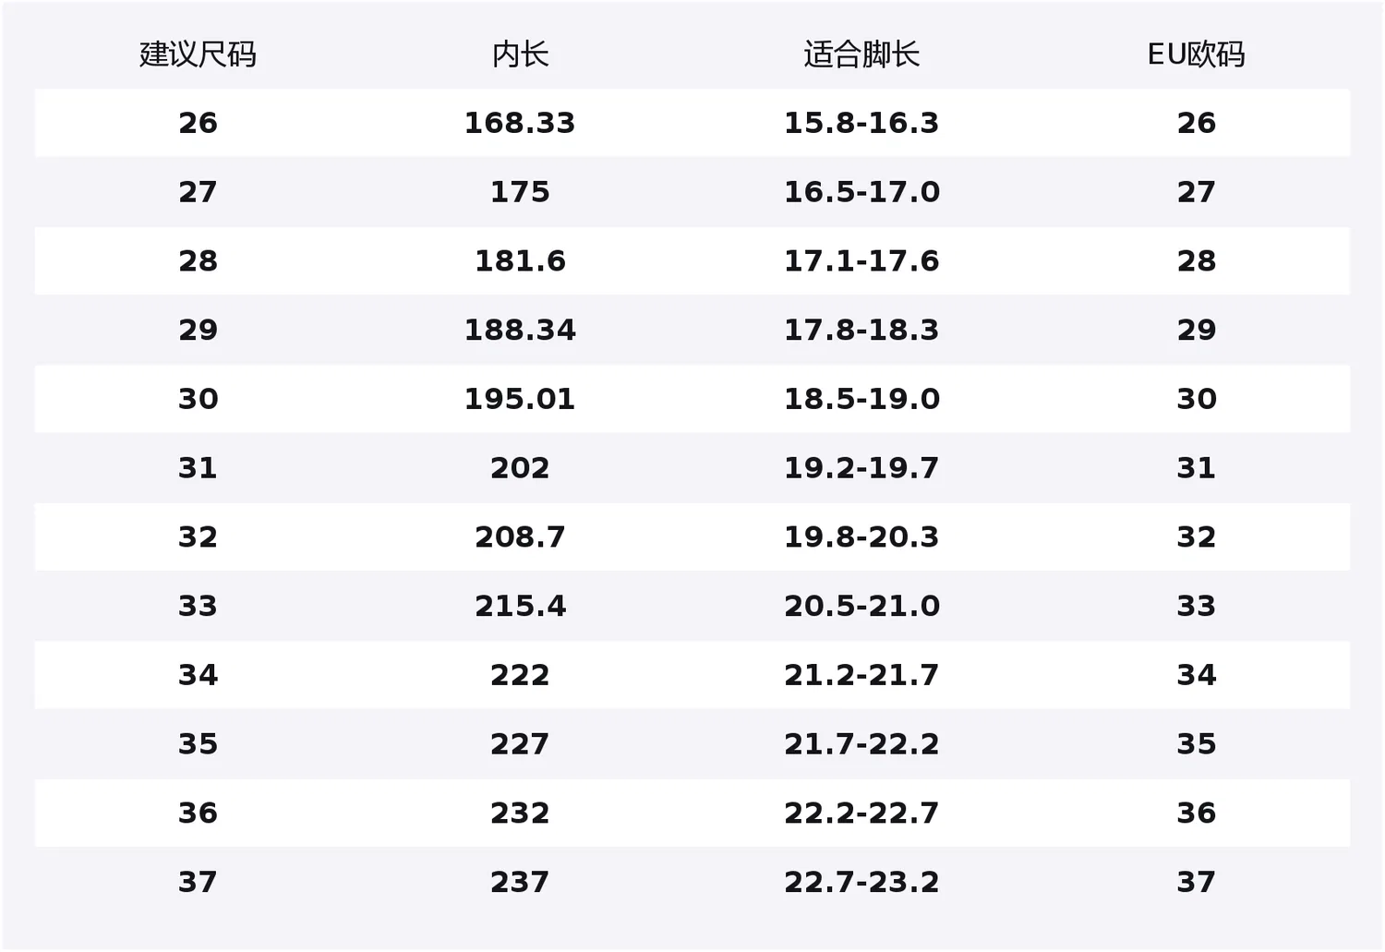Select inner length 202 cell
Screen dimensions: 1385x952
520,468
